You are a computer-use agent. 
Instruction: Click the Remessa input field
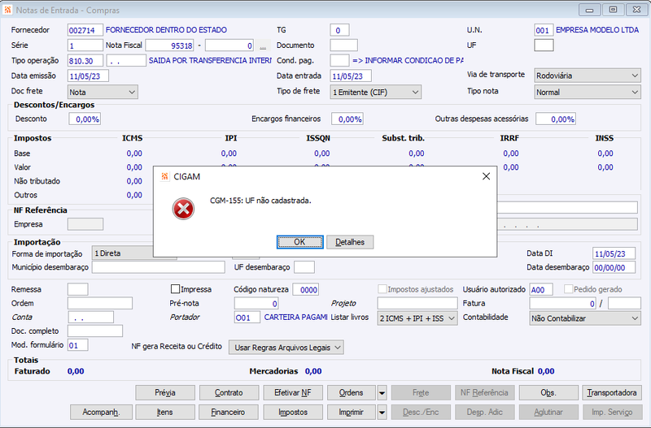coord(78,289)
